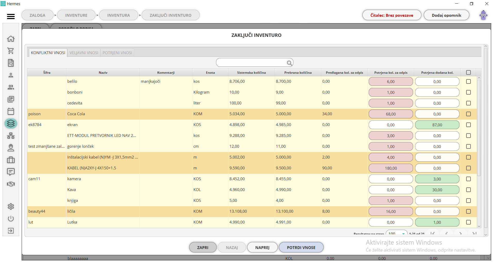
Task: Go to first results page
Action: click(x=432, y=233)
